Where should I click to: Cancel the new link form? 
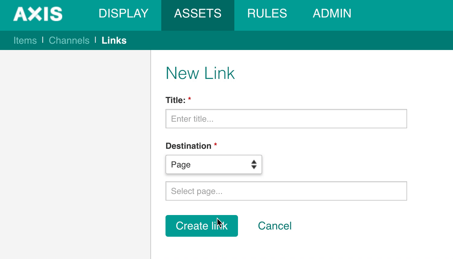point(275,226)
